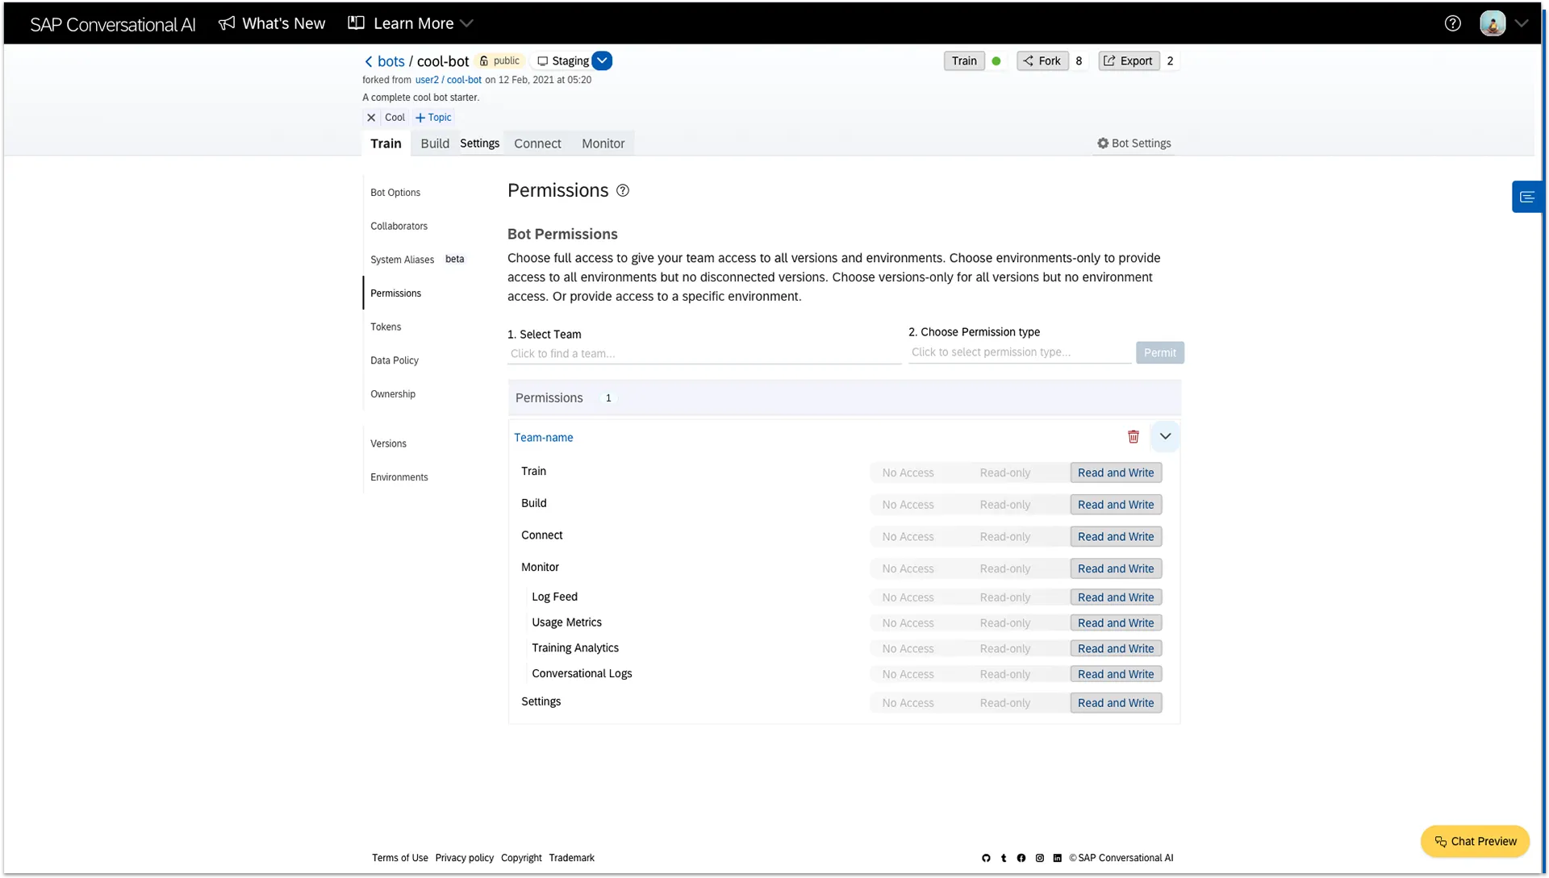
Task: Open the Team-name link
Action: click(x=544, y=438)
